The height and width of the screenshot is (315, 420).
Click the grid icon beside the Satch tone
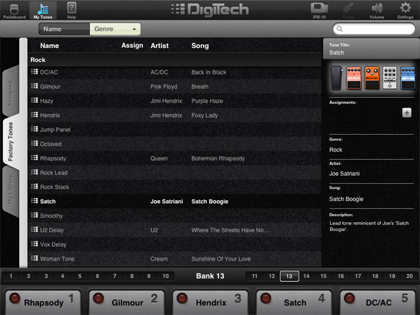point(35,201)
